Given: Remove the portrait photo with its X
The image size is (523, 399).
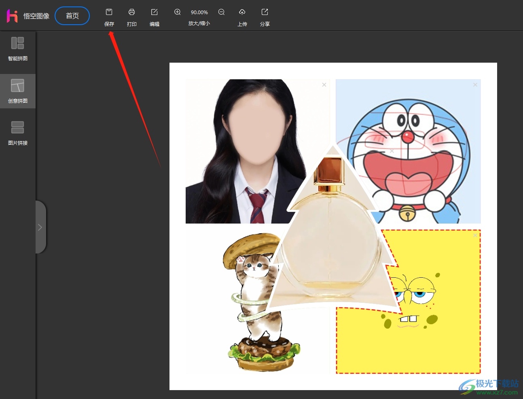Looking at the screenshot, I should click(x=324, y=84).
